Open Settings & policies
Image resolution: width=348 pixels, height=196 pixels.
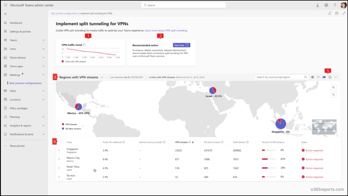coord(20,32)
